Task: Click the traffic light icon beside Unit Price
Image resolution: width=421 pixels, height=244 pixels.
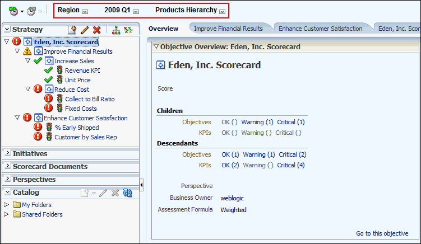Action: (x=59, y=79)
